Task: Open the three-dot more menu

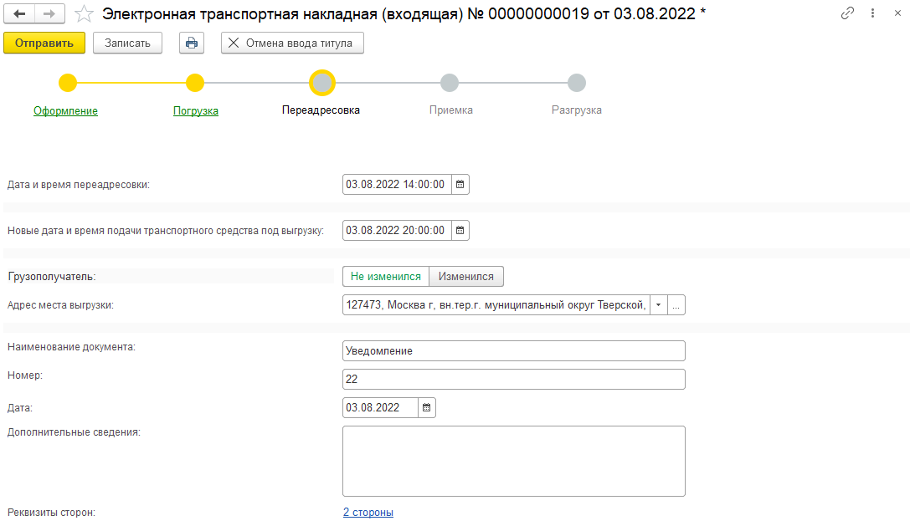Action: (x=873, y=13)
